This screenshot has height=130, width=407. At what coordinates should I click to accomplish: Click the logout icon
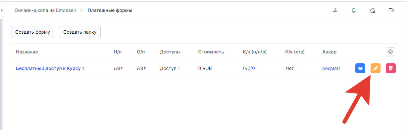pos(391,10)
